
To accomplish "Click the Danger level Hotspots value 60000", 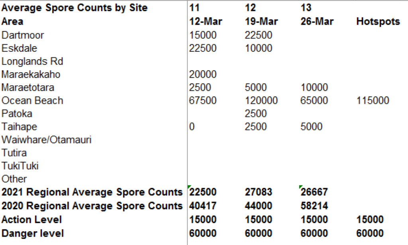I will coord(370,233).
